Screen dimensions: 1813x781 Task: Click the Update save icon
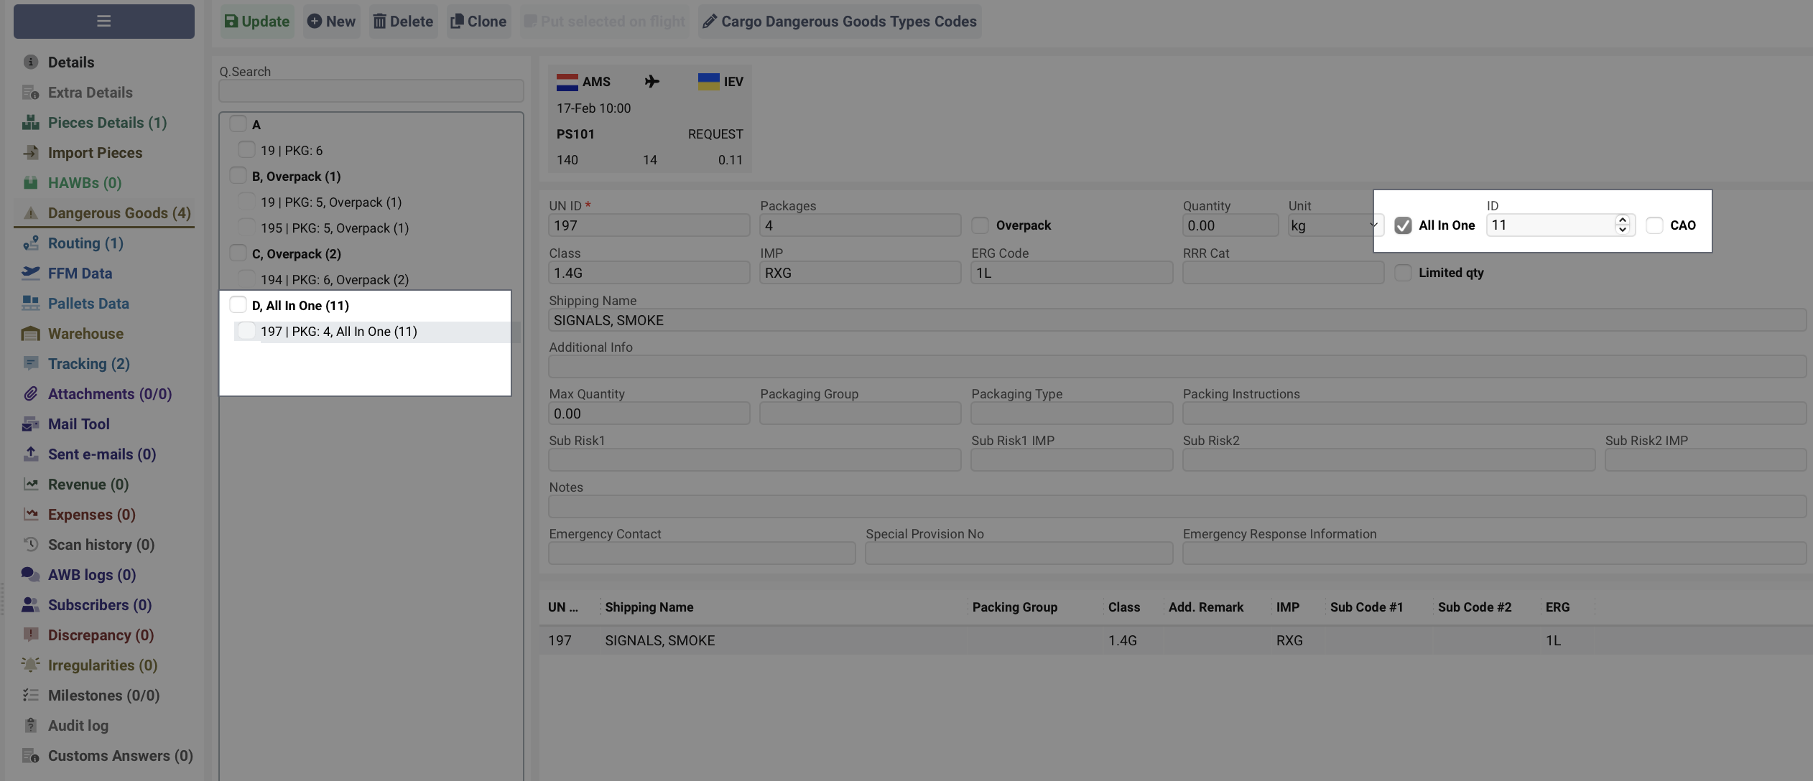click(x=231, y=22)
